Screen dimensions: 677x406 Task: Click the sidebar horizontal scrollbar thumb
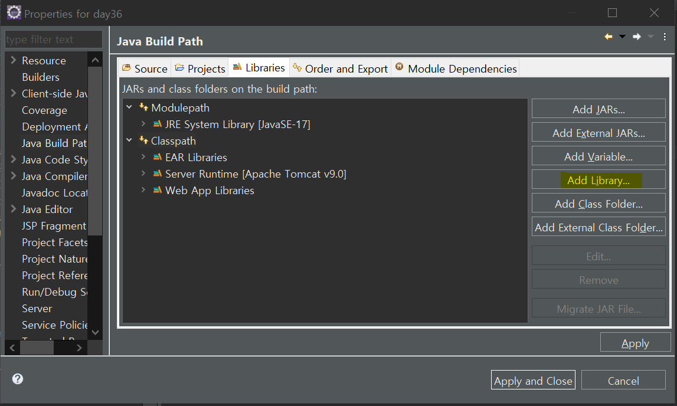pos(37,348)
